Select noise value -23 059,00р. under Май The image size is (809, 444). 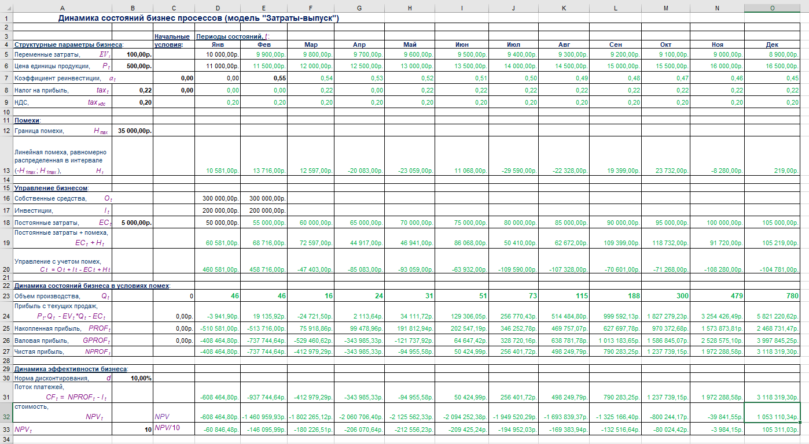[x=410, y=156]
